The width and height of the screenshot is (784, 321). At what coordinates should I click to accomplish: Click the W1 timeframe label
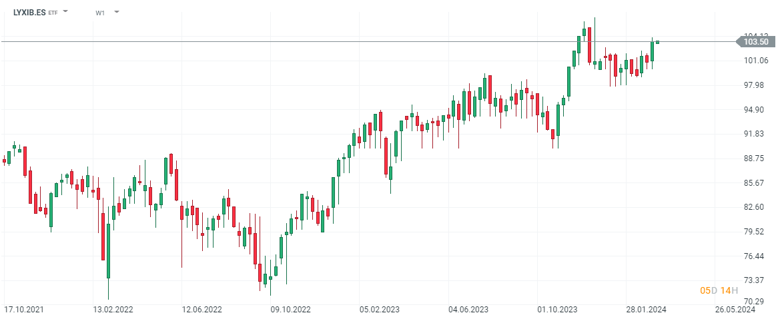click(x=100, y=13)
